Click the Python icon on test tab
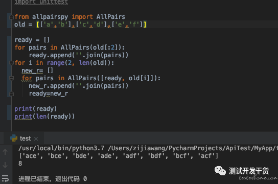Screen dimensions: 278x184 pyautogui.click(x=14, y=139)
